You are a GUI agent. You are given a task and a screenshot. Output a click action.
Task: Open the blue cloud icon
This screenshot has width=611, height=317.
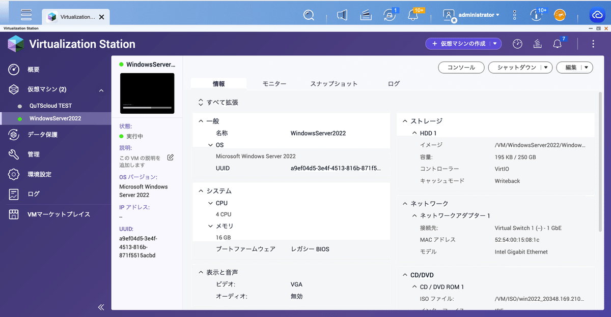pyautogui.click(x=597, y=15)
